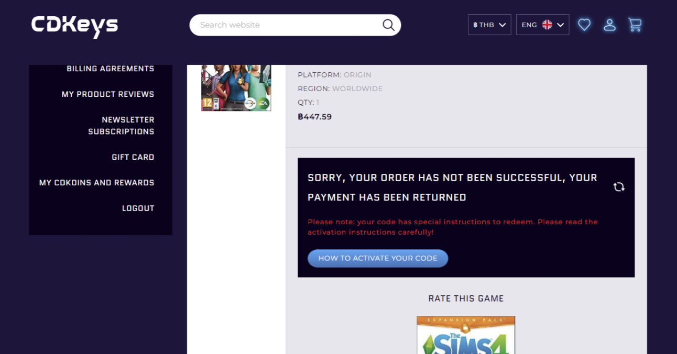
Task: Open the wishlist heart icon
Action: [584, 25]
